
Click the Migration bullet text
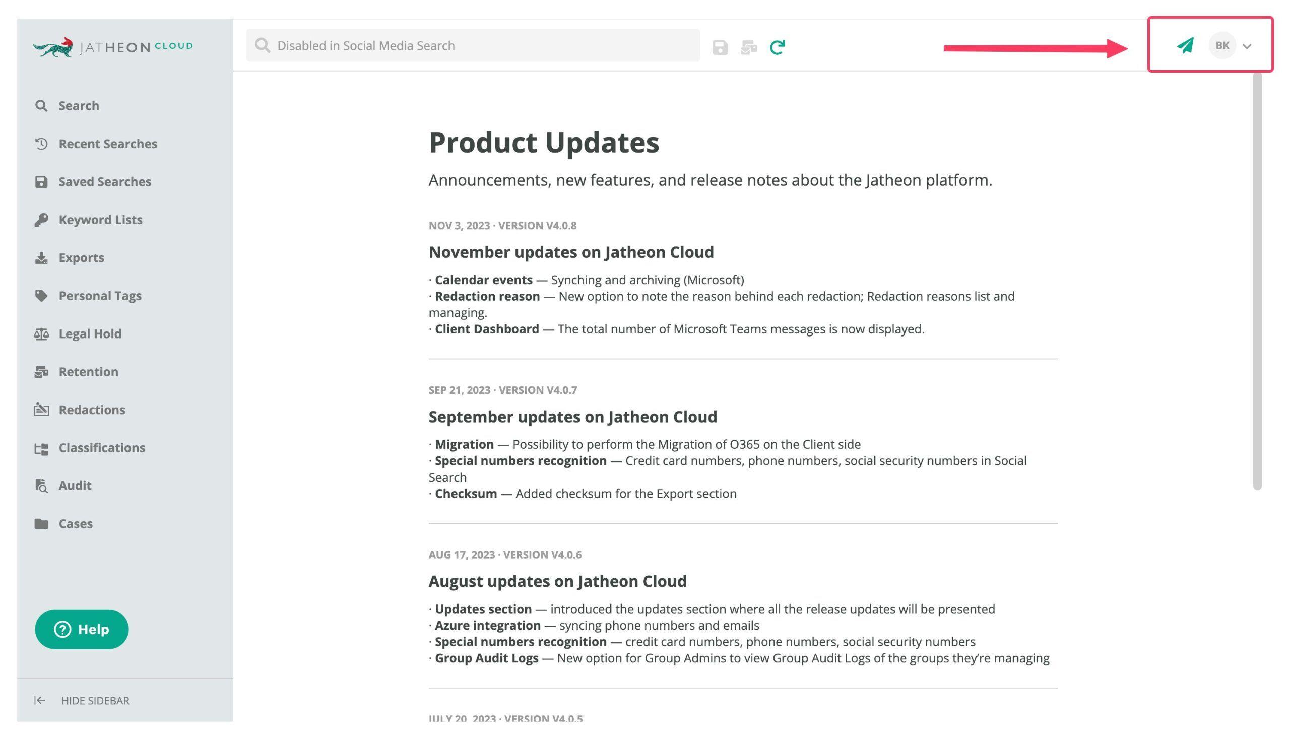click(644, 445)
